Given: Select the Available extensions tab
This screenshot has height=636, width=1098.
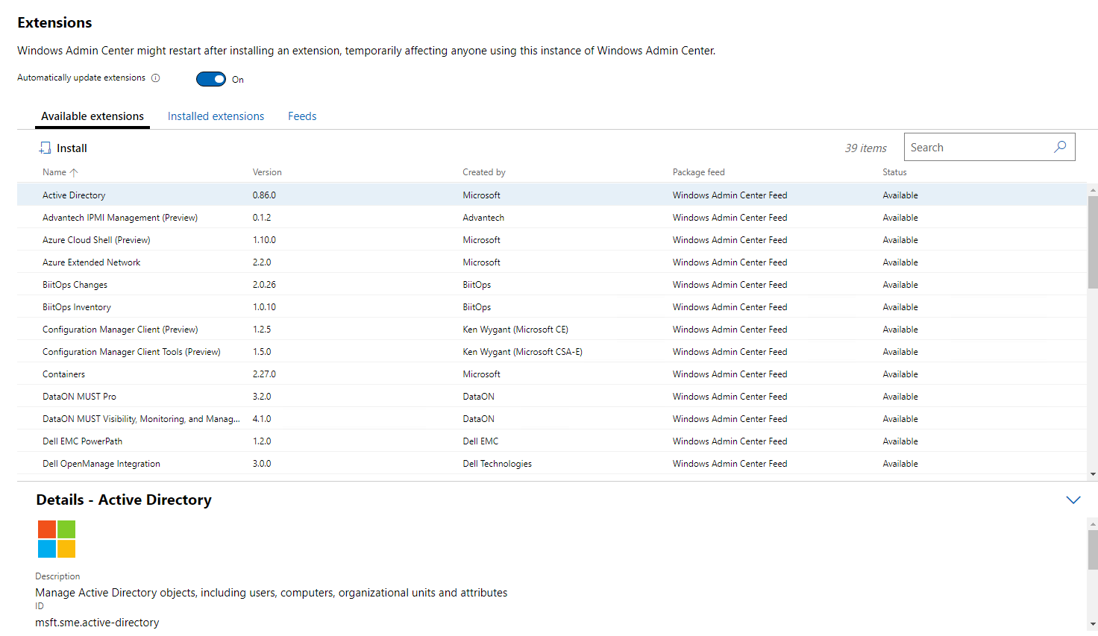Looking at the screenshot, I should [92, 116].
